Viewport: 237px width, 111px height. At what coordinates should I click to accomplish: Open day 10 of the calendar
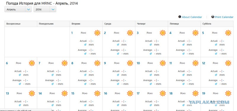pos(138,63)
